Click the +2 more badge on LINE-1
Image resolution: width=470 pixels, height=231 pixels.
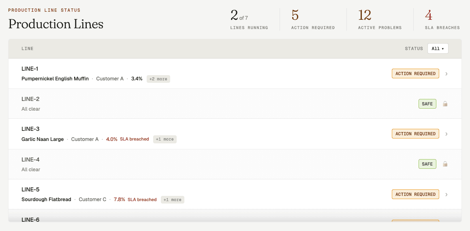(158, 79)
